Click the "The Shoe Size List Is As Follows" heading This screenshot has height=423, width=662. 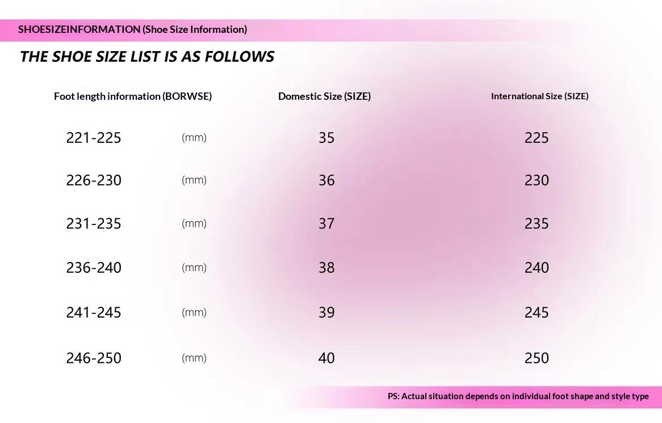147,57
